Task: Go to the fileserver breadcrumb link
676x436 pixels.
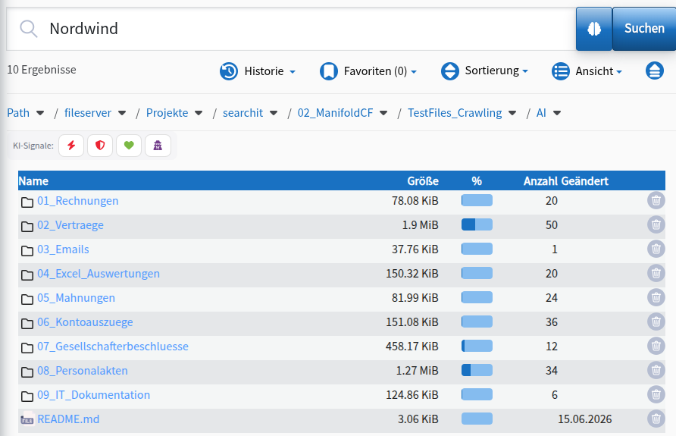Action: point(88,113)
